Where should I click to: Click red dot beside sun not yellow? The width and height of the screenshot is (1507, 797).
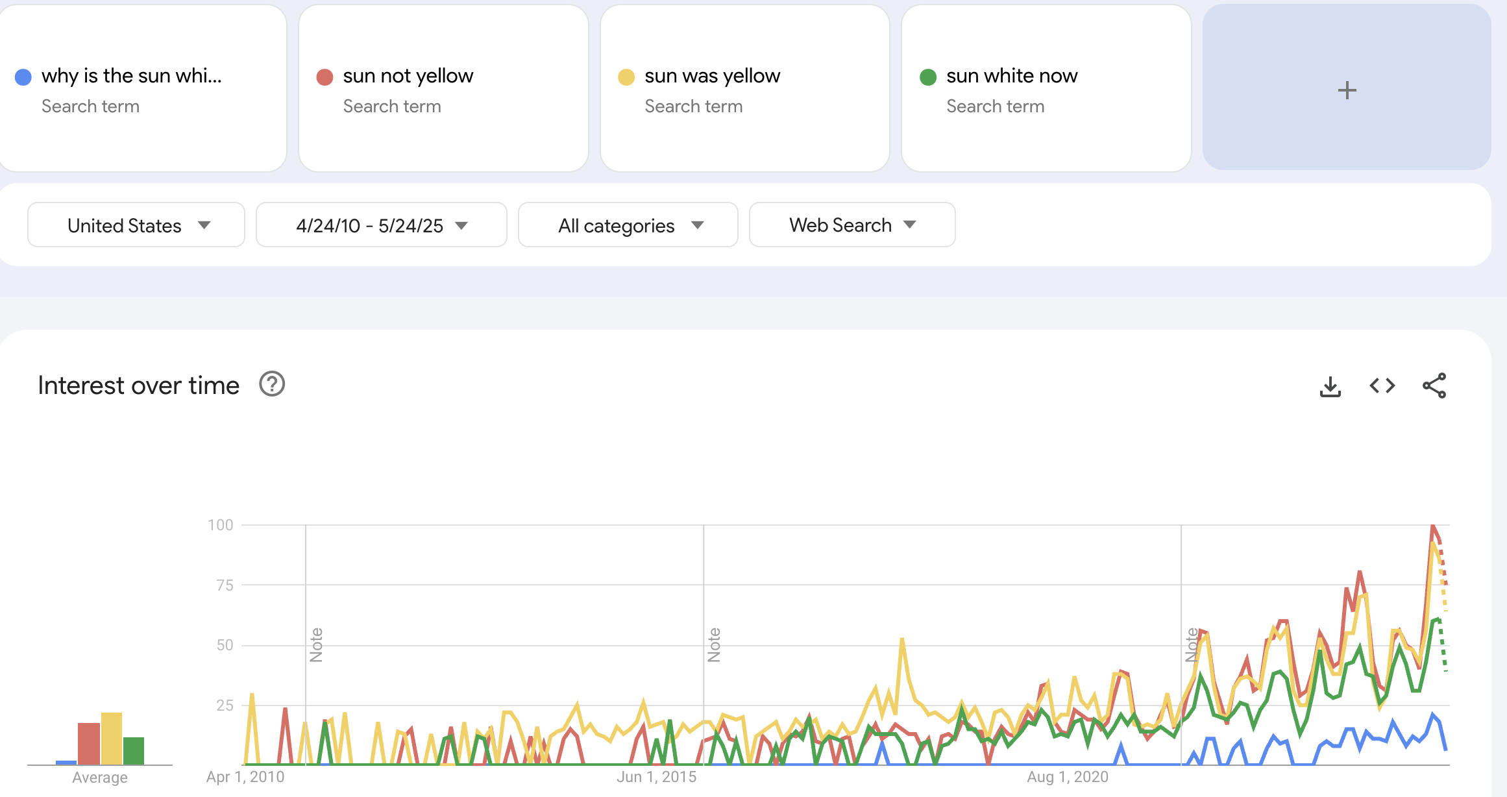click(x=325, y=77)
